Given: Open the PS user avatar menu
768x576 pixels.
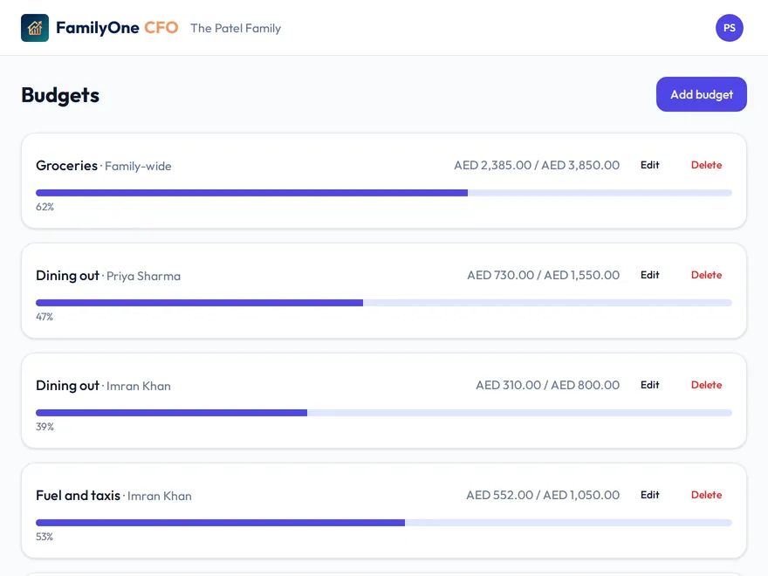Looking at the screenshot, I should pyautogui.click(x=730, y=28).
